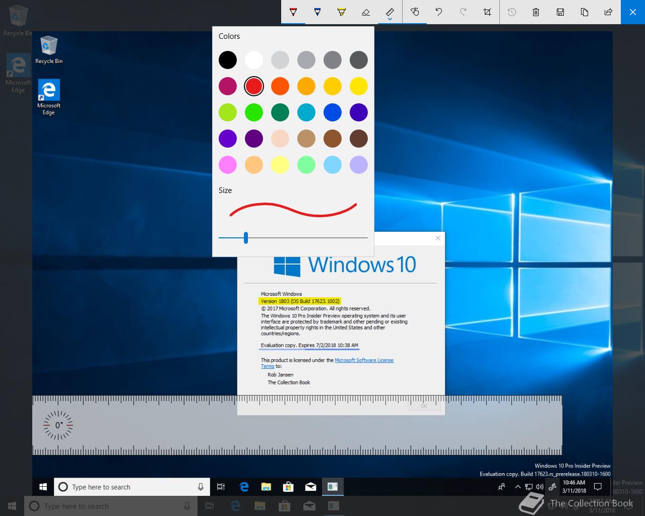
Task: Open the Start menu in captured taskbar
Action: click(43, 487)
